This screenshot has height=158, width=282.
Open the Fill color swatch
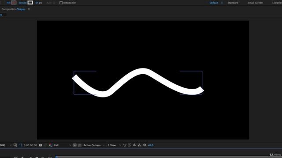tap(14, 3)
